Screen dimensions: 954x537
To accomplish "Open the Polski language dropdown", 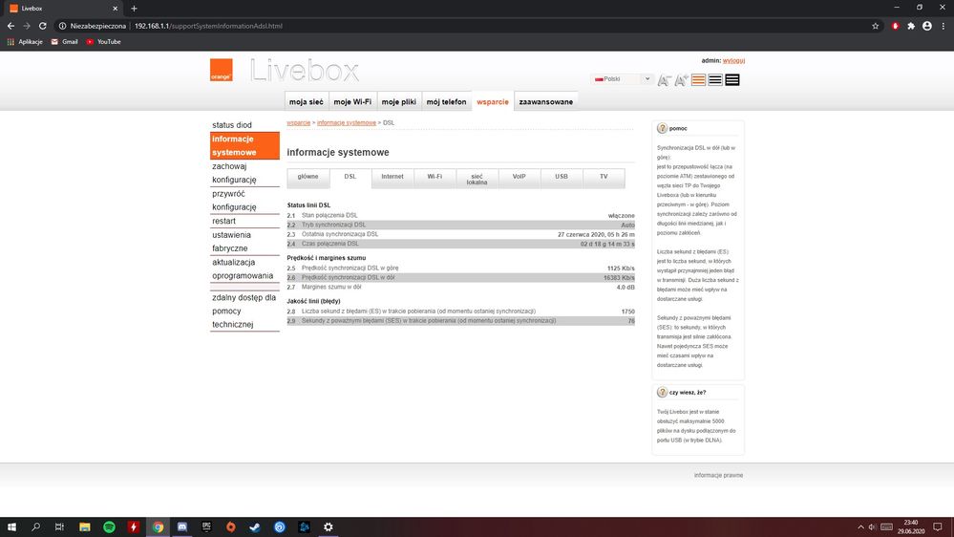I will point(623,79).
